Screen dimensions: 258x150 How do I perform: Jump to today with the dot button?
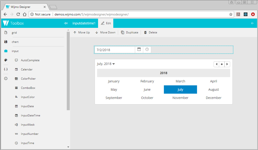tap(222, 64)
